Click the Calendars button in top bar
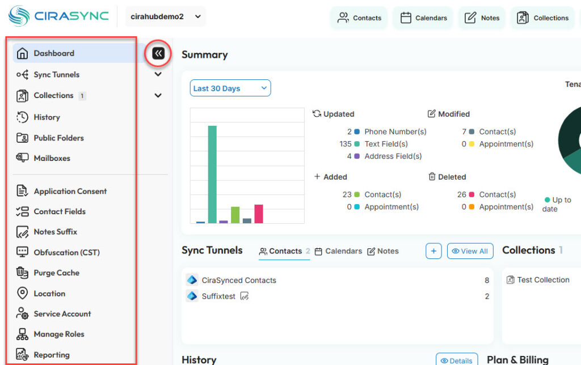The width and height of the screenshot is (581, 365). (423, 18)
